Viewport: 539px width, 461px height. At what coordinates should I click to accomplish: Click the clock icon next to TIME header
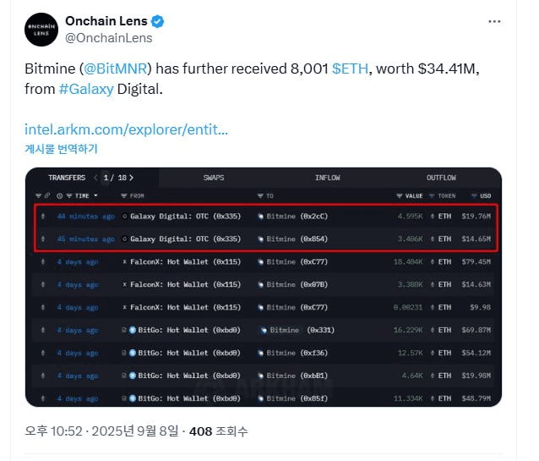(x=60, y=196)
